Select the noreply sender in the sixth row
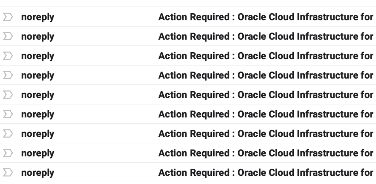The width and height of the screenshot is (376, 184). coord(38,115)
